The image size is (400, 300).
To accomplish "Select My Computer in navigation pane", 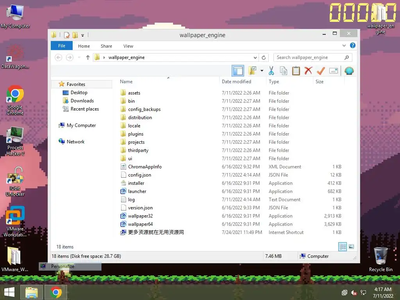I will coord(81,125).
